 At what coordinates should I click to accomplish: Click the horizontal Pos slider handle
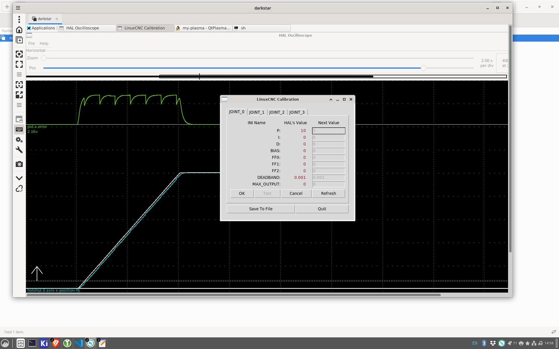click(424, 68)
